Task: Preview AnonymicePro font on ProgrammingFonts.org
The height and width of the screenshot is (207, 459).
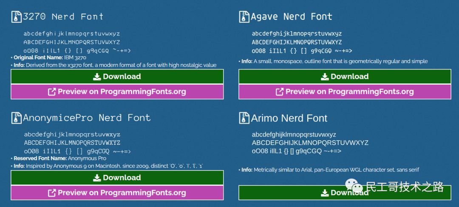Action: 117,193
